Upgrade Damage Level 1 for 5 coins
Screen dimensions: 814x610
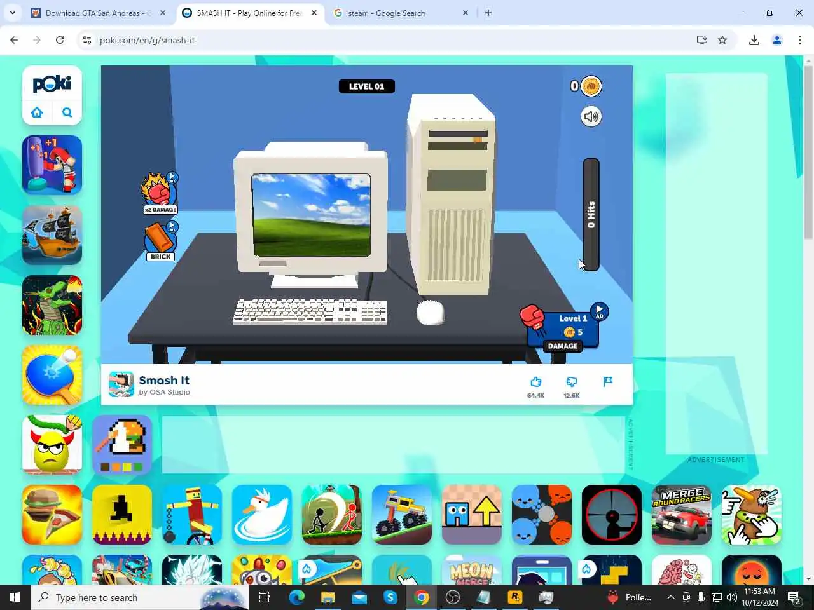(563, 329)
